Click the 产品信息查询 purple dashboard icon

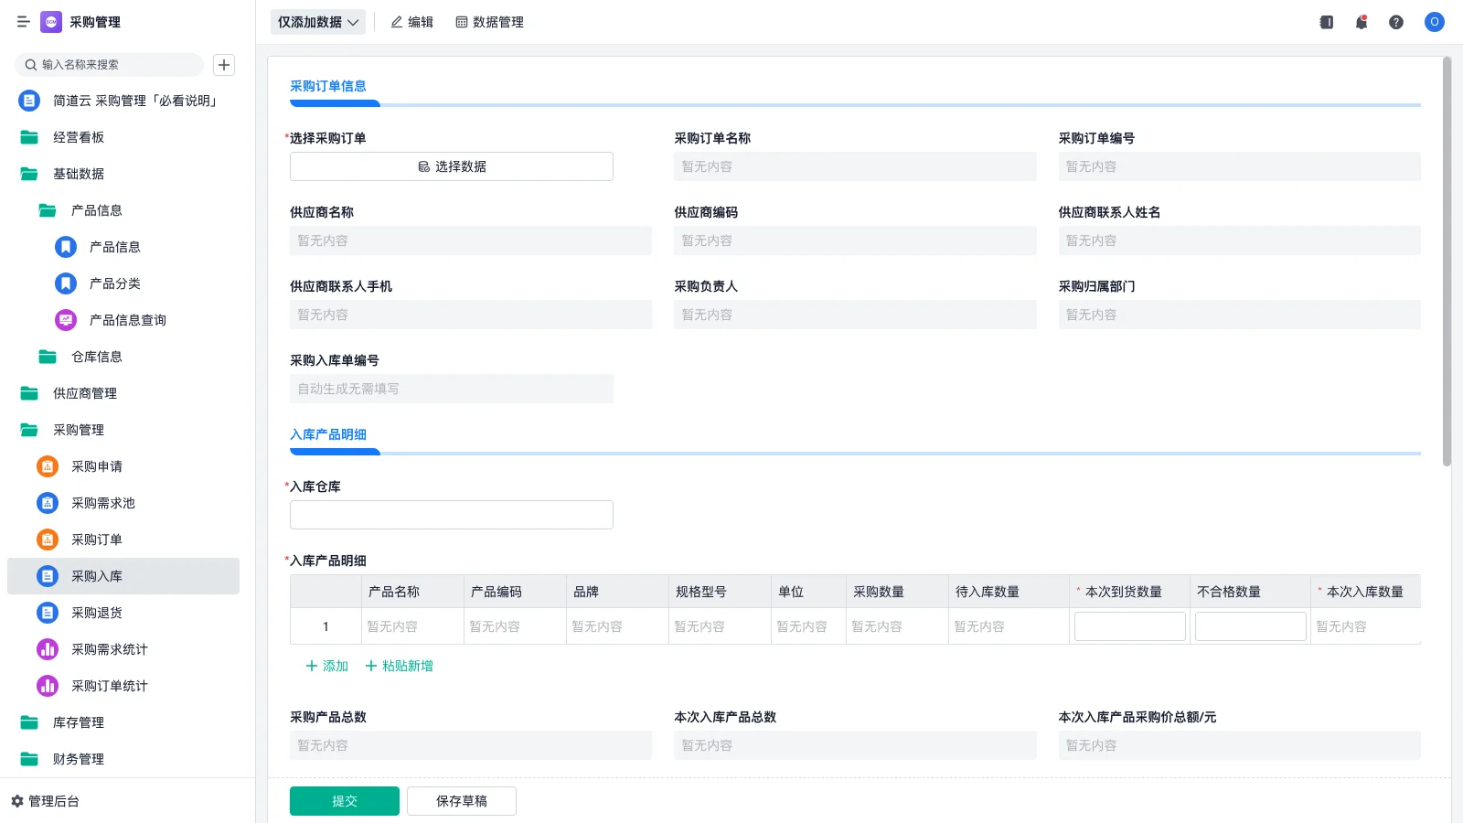coord(66,320)
